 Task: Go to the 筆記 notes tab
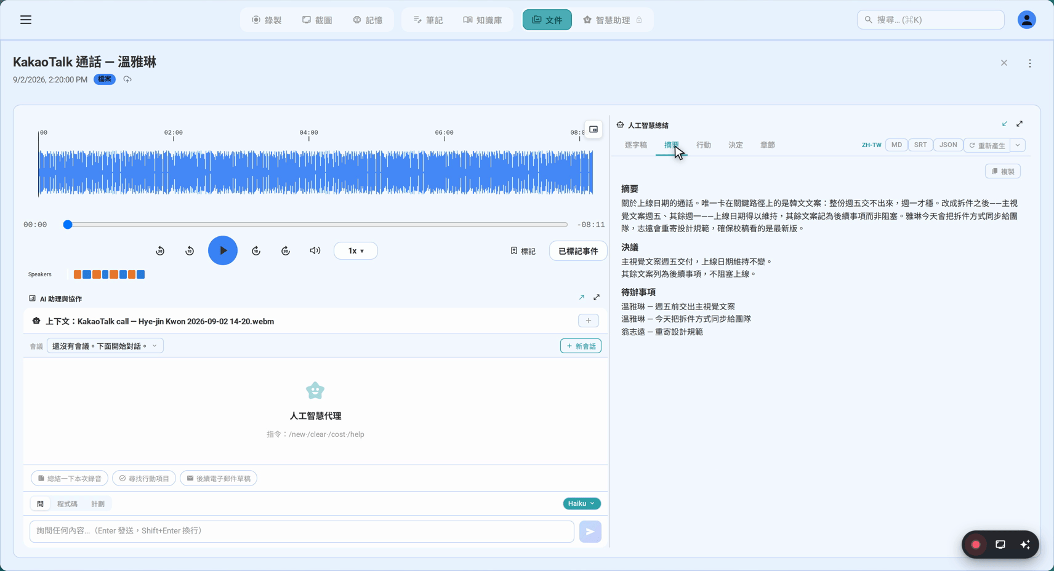click(x=428, y=20)
